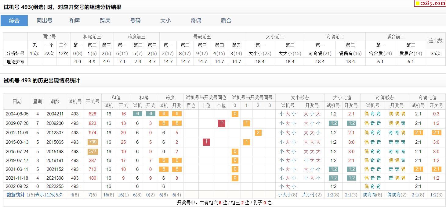Click the red 个 position marker
The width and height of the screenshot is (446, 208).
coord(222,123)
